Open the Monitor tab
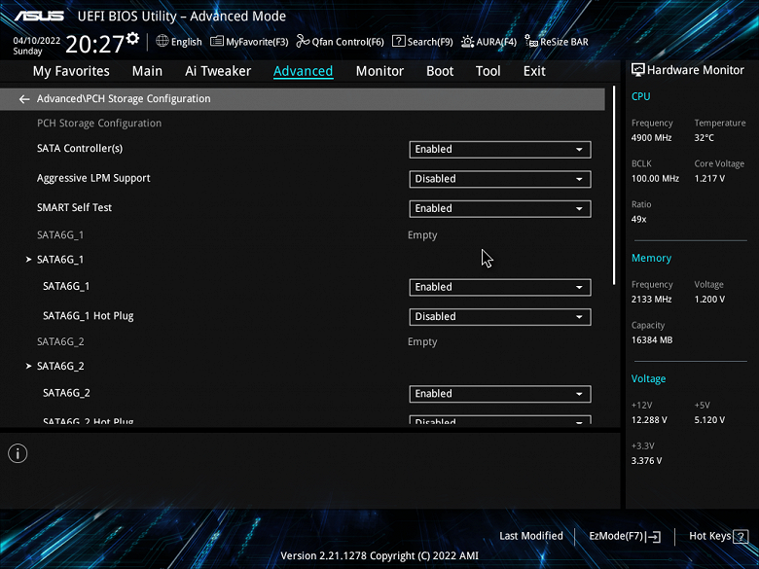 point(379,71)
